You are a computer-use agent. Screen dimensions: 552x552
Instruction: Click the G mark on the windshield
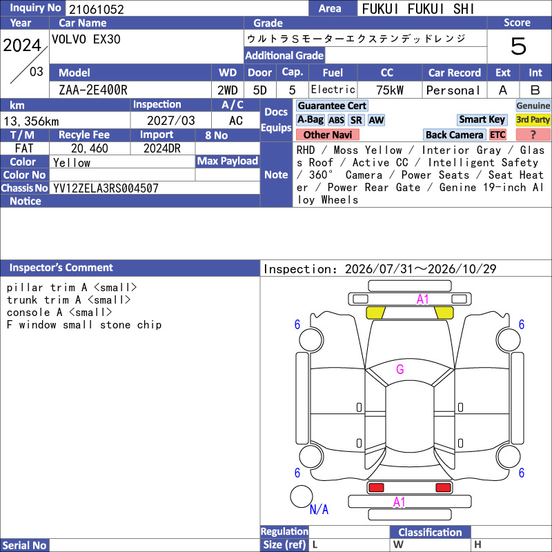click(x=400, y=369)
